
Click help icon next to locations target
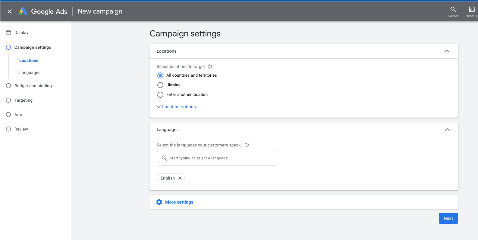[210, 66]
